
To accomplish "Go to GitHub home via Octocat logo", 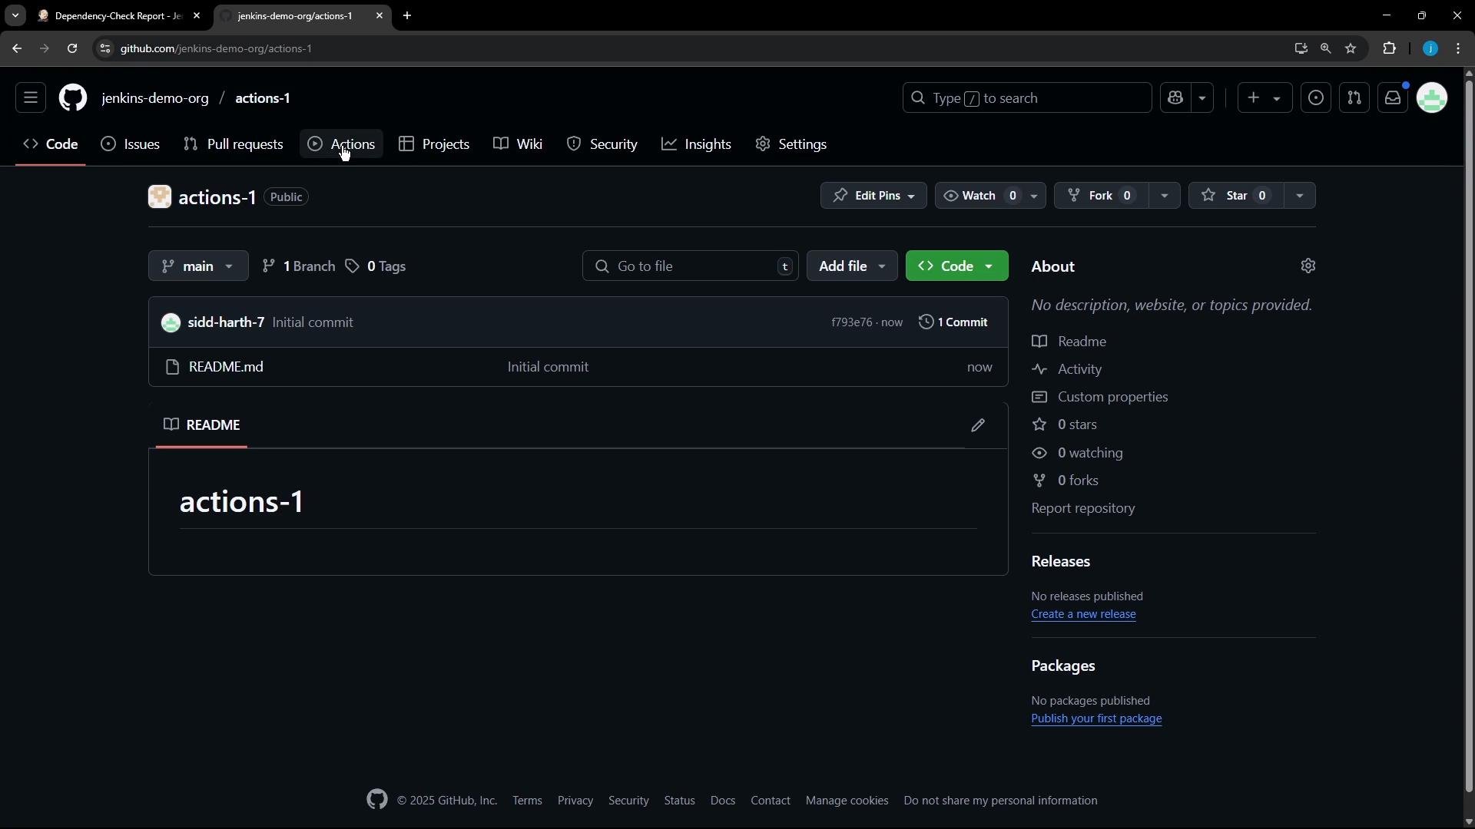I will [x=73, y=98].
